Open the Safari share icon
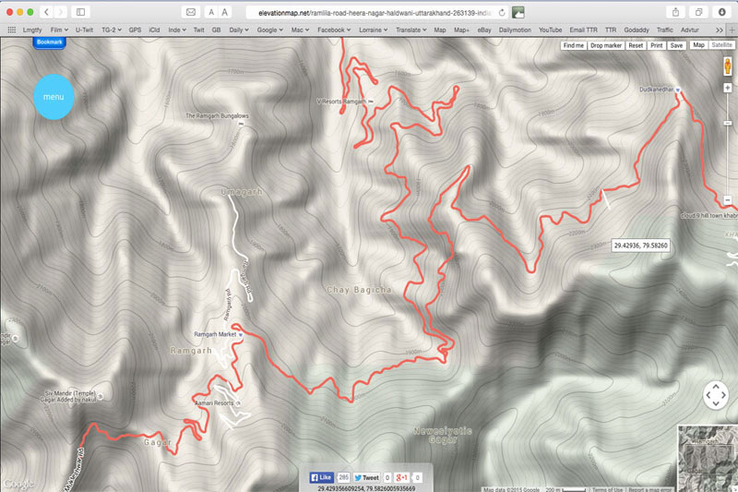Viewport: 738px width, 492px height. pos(675,12)
